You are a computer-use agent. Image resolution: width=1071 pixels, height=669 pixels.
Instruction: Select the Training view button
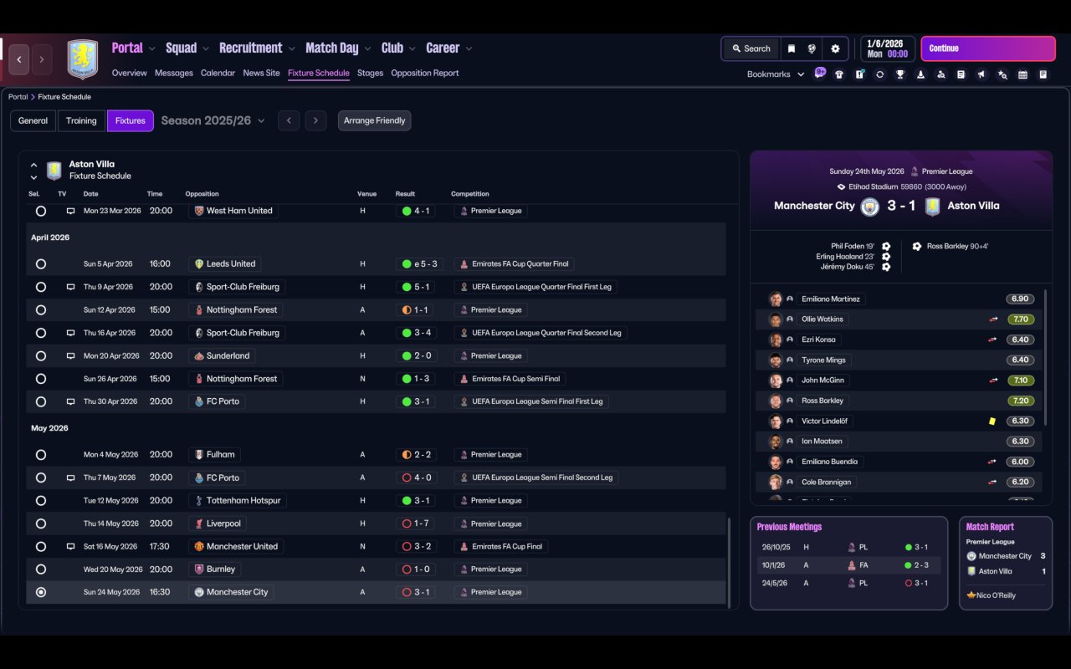click(81, 120)
